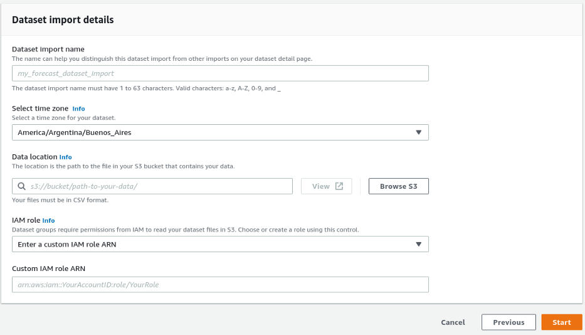
Task: Click the magnifier icon in Data location field
Action: (21, 186)
